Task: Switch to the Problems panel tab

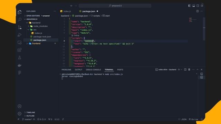Action: click(66, 70)
